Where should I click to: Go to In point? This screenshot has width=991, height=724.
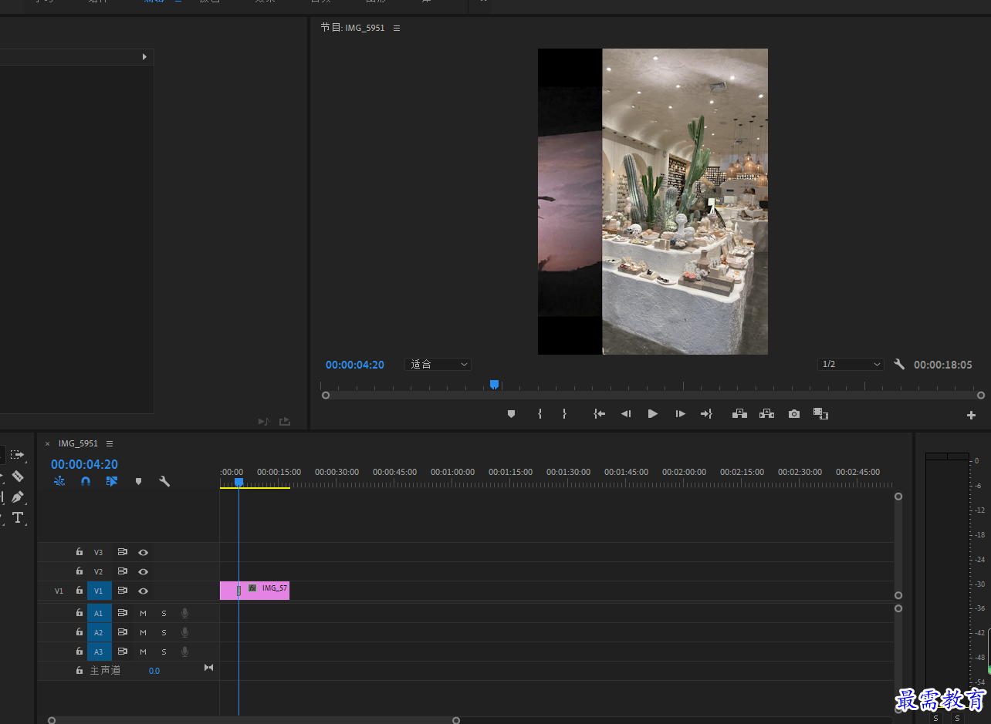click(x=599, y=414)
